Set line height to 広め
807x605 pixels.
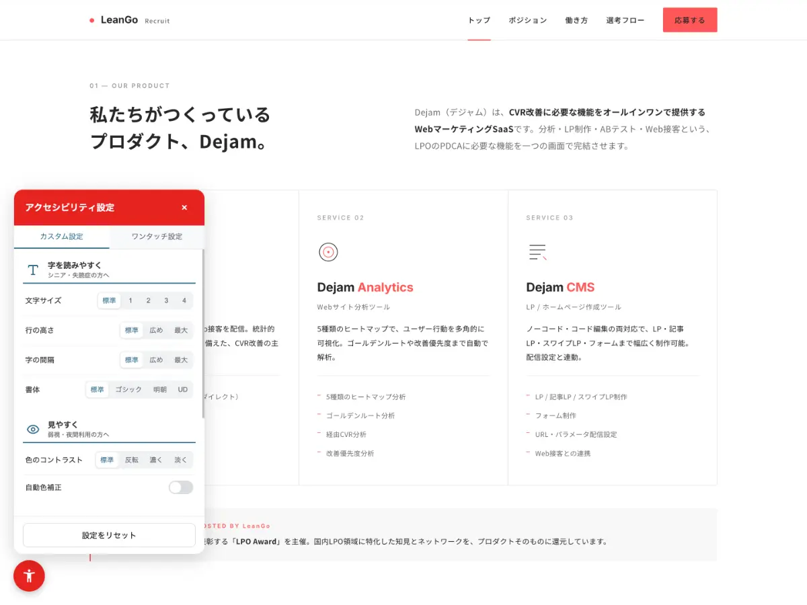pyautogui.click(x=156, y=330)
